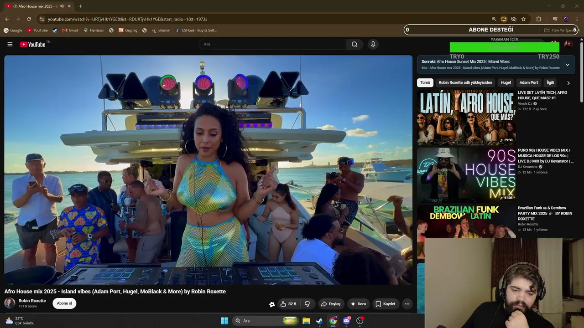Open the Brazilian Funk Dembow Latin thumbnail

tap(466, 221)
